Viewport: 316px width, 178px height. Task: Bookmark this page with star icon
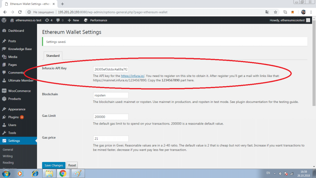point(276,12)
